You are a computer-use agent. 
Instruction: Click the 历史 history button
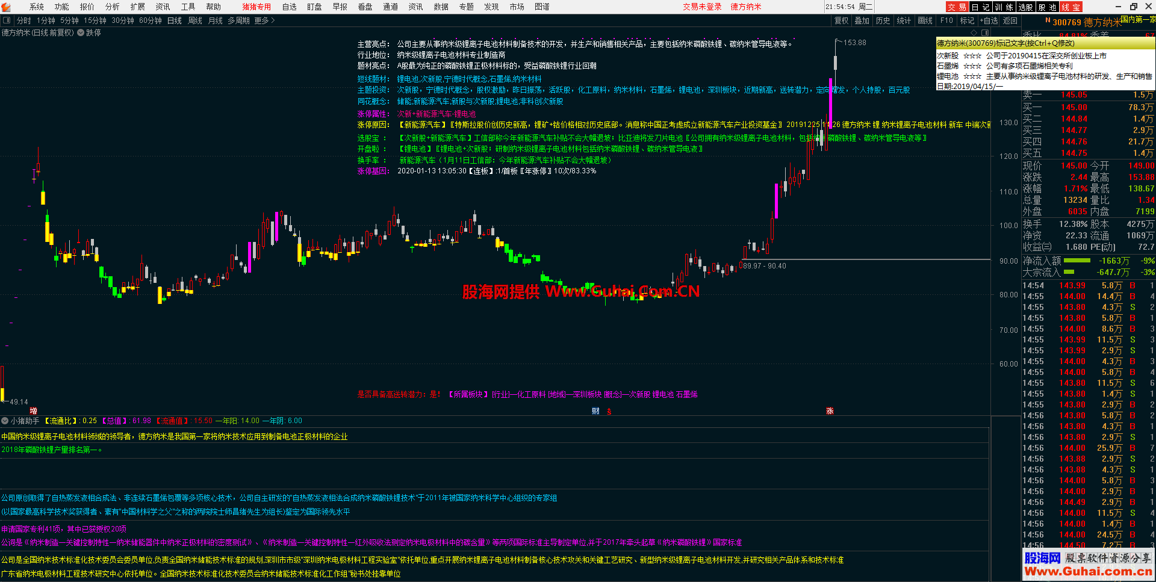(x=883, y=20)
